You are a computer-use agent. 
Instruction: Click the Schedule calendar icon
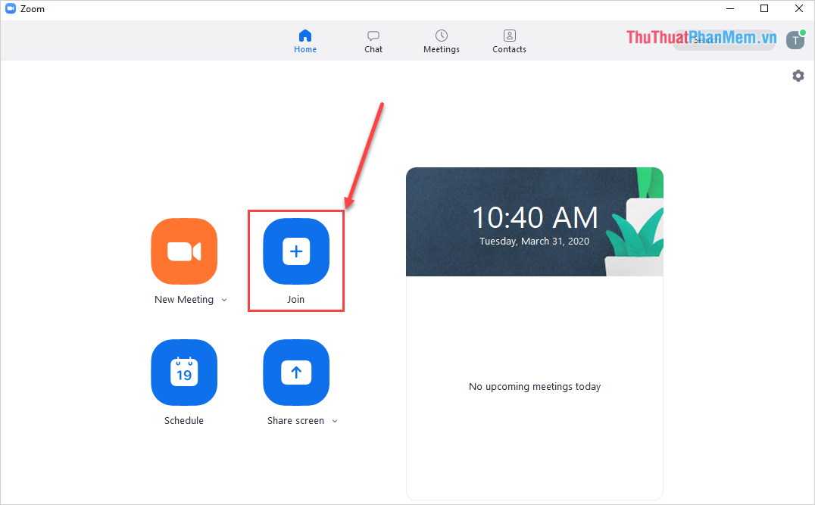pos(184,373)
